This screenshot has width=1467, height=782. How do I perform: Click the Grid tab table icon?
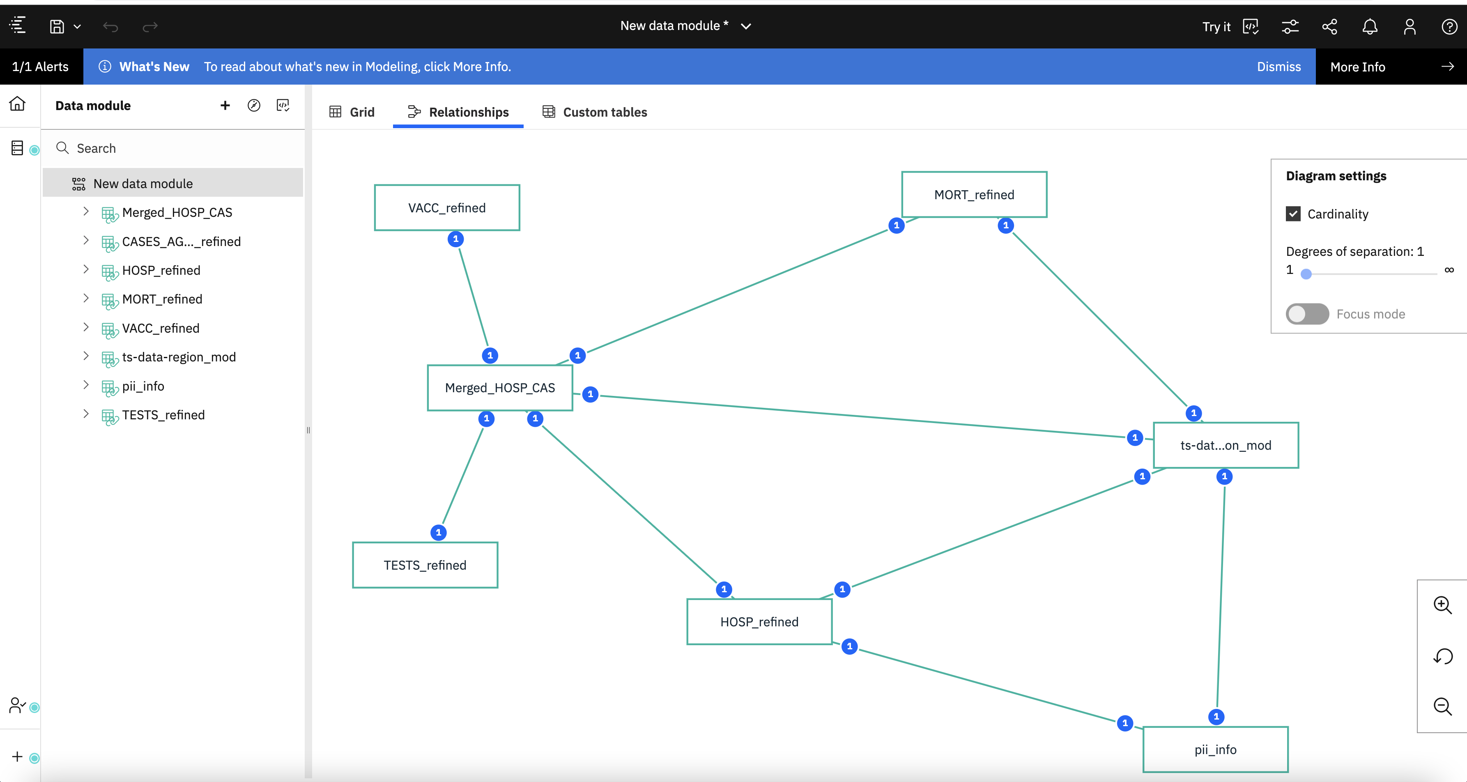(x=336, y=112)
